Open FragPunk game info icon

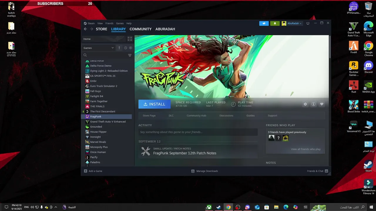313,104
